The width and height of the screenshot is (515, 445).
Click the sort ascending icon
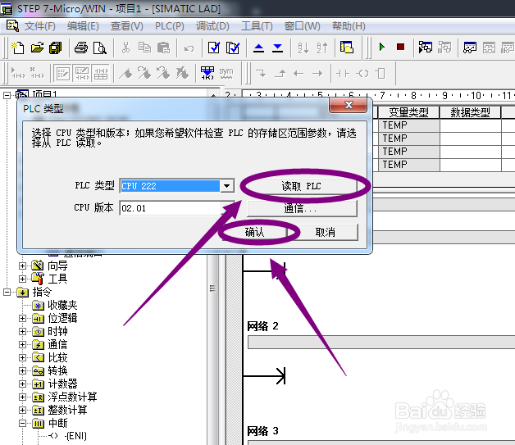click(x=303, y=48)
